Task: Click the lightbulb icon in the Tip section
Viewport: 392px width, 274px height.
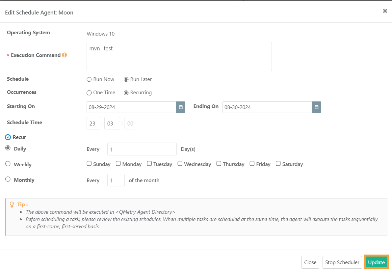Action: click(x=11, y=204)
